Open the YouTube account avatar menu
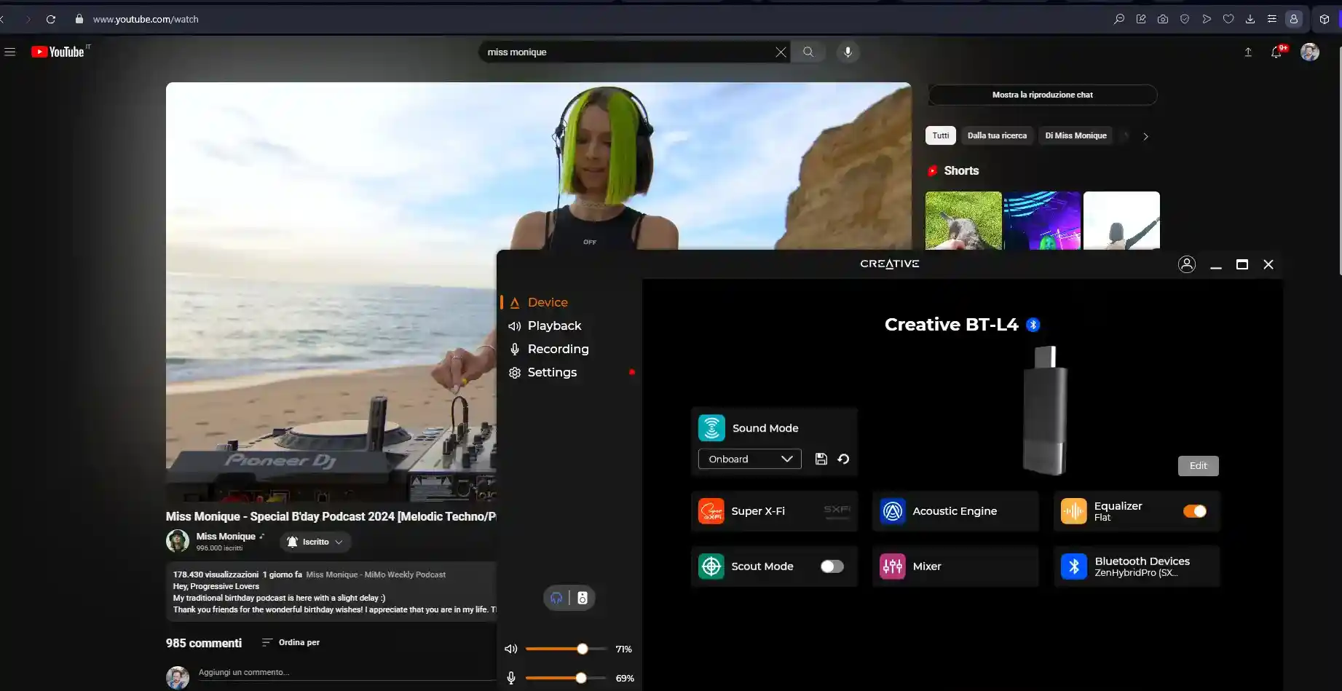Viewport: 1342px width, 691px height. pos(1310,52)
